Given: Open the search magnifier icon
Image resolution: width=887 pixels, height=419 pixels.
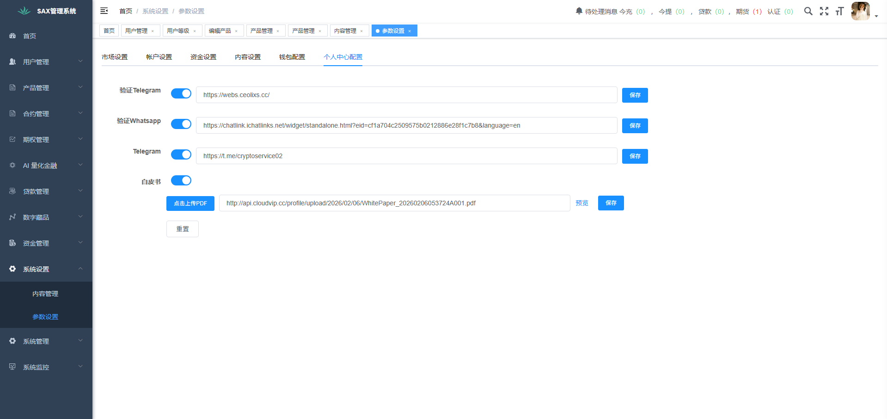Looking at the screenshot, I should click(x=808, y=11).
